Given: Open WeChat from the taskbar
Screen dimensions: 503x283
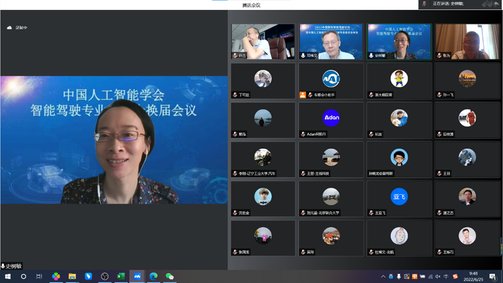Looking at the screenshot, I should [x=170, y=277].
